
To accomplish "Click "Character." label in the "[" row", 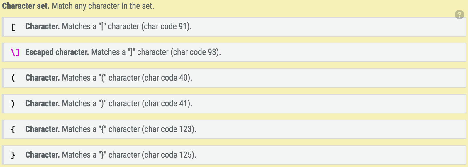I will pos(43,27).
